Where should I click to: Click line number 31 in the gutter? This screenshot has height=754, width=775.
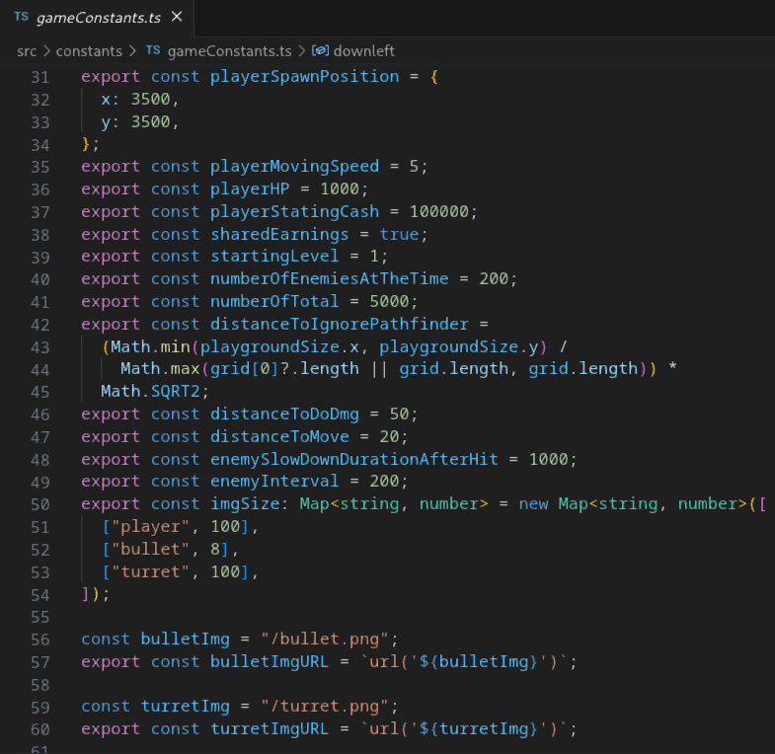pyautogui.click(x=39, y=77)
